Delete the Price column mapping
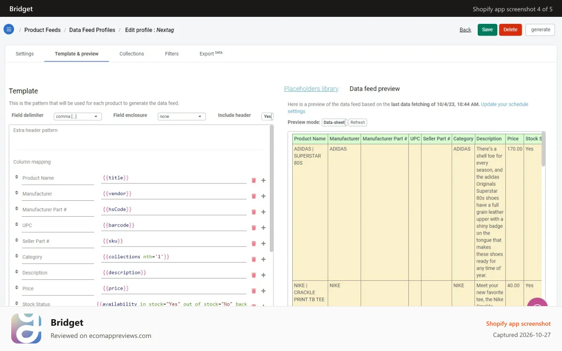The image size is (562, 351). pos(254,291)
